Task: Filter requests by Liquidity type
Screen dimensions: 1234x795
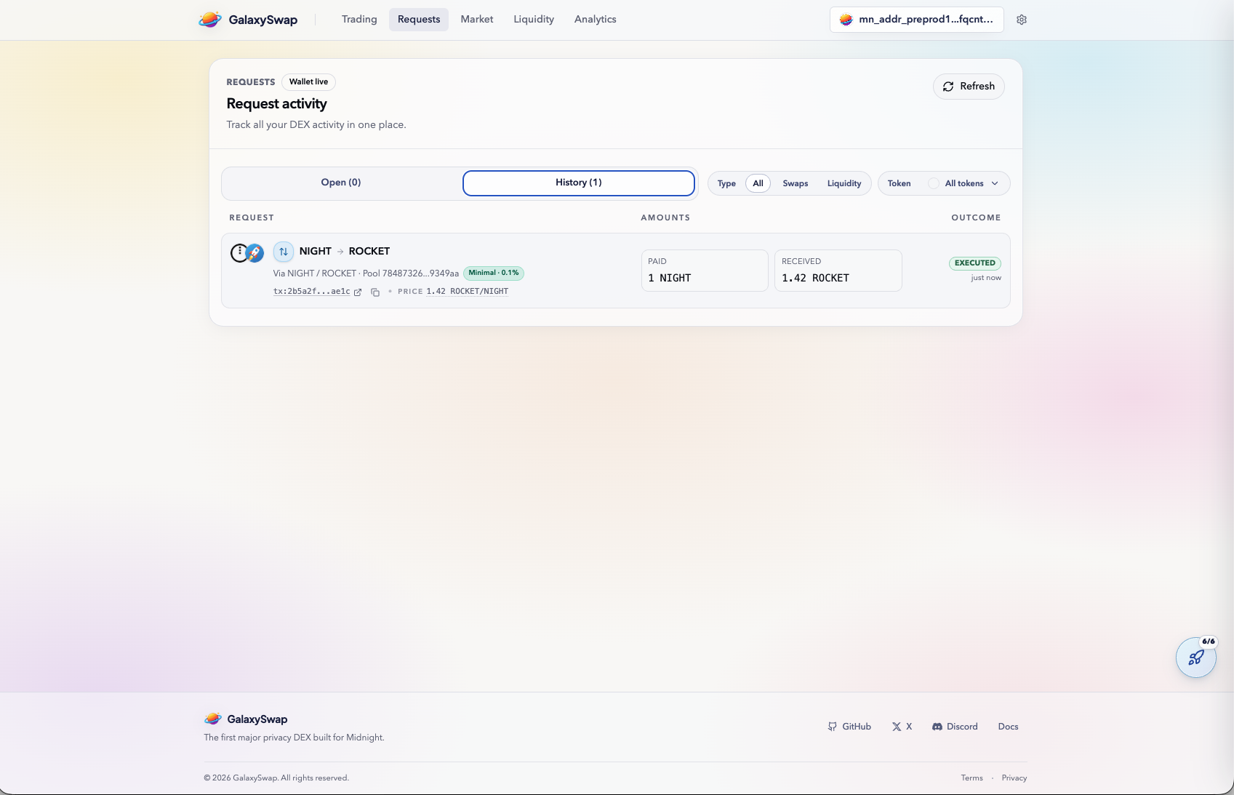Action: 844,183
